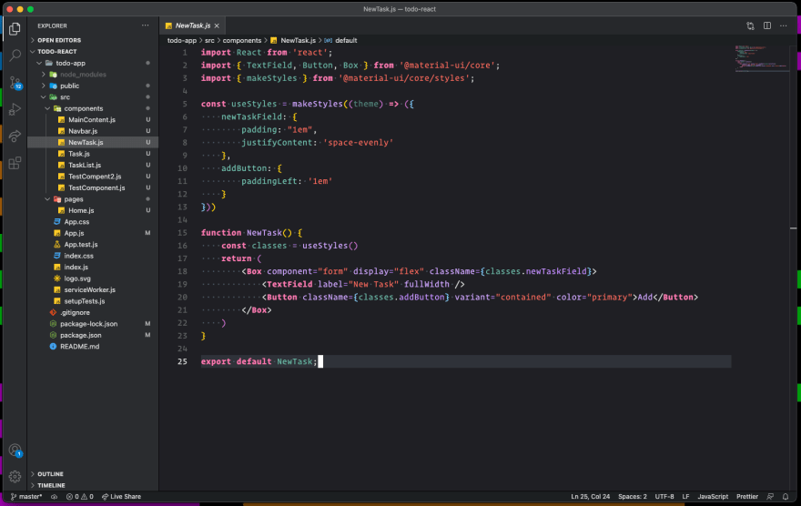Open setupTests.js file
The height and width of the screenshot is (506, 801).
click(x=93, y=300)
